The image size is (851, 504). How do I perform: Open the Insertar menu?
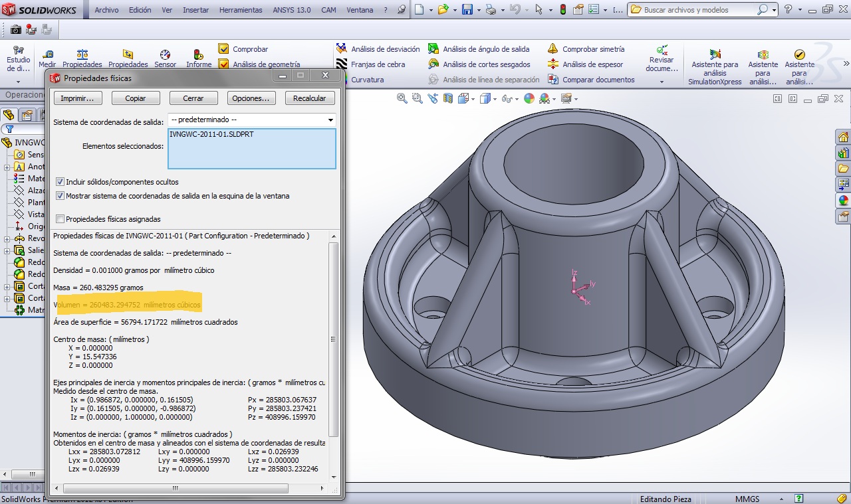(x=195, y=10)
